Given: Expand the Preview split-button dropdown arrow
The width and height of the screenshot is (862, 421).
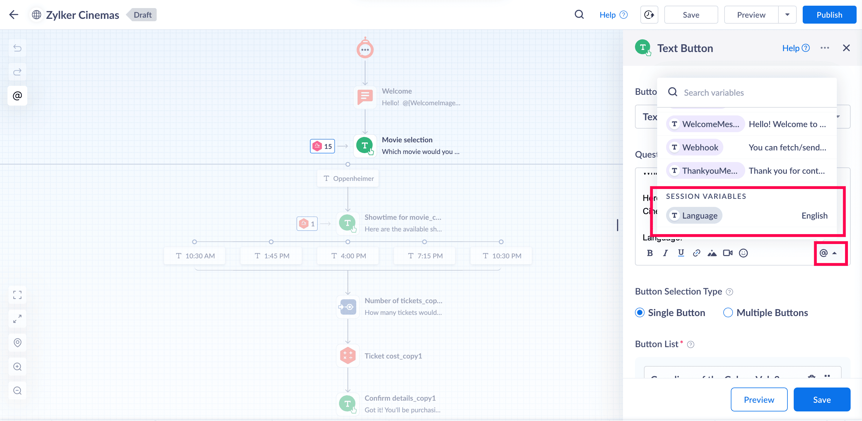Looking at the screenshot, I should (787, 15).
